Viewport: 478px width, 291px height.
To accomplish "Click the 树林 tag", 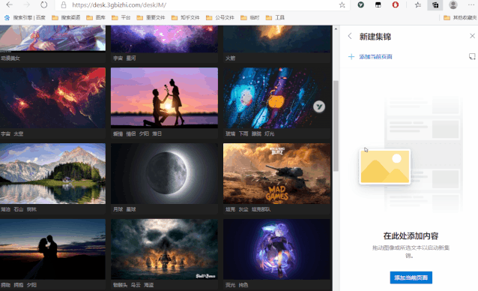I will click(31, 209).
